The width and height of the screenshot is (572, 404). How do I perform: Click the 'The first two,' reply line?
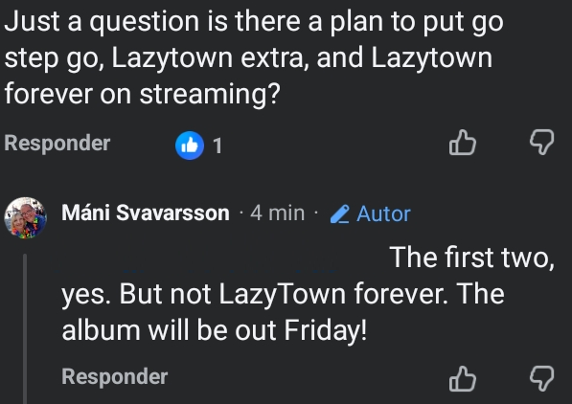(x=472, y=258)
